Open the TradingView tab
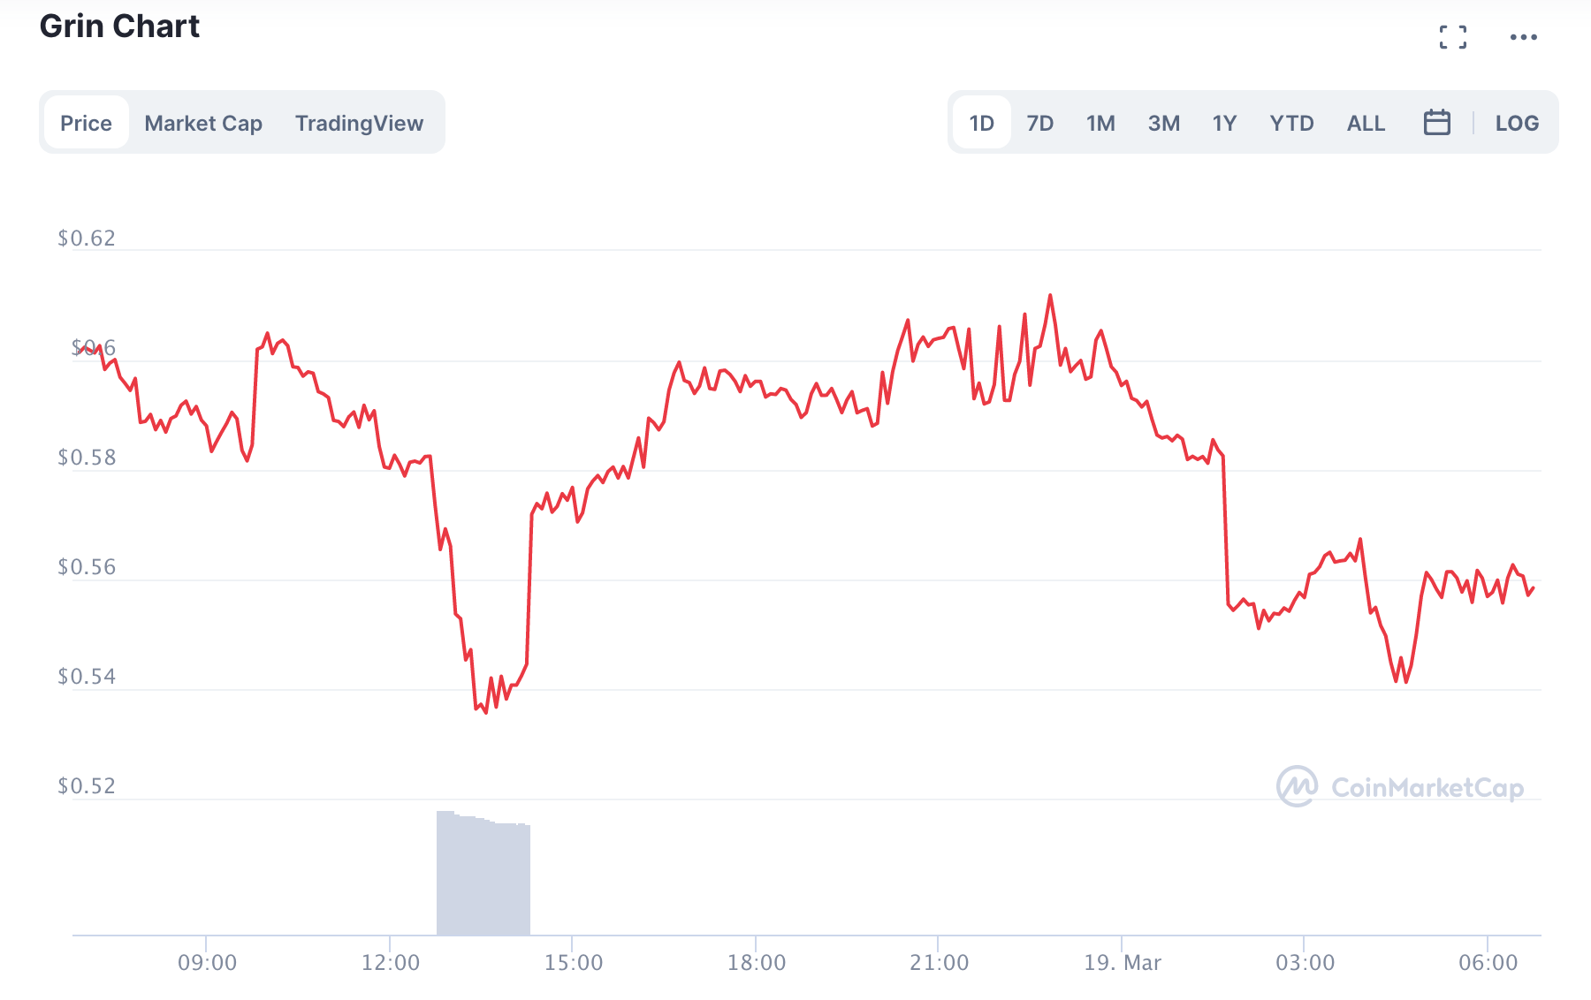 pyautogui.click(x=359, y=123)
